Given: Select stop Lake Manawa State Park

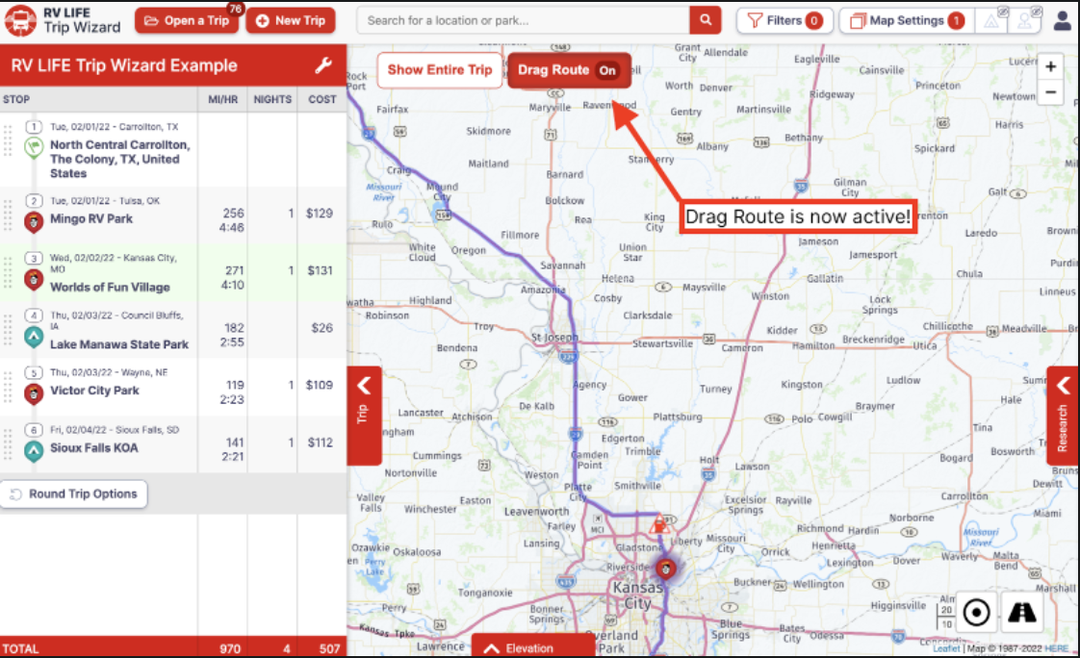Looking at the screenshot, I should point(119,344).
